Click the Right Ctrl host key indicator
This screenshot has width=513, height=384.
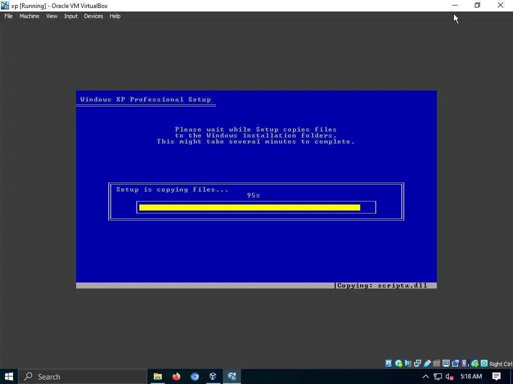coord(500,364)
